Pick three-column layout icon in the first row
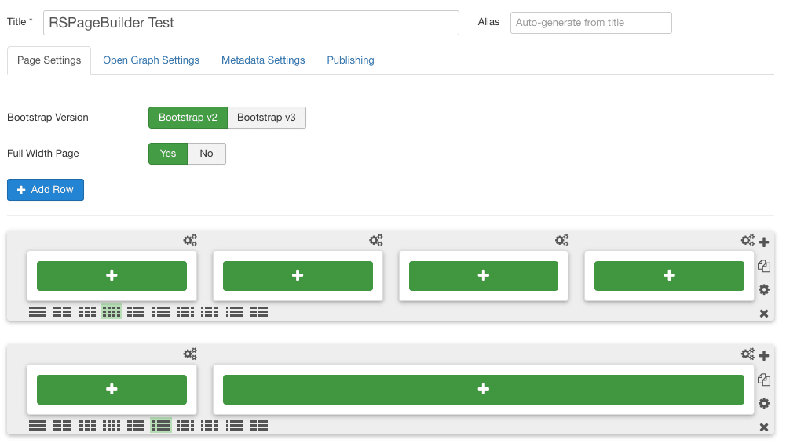 [x=87, y=312]
